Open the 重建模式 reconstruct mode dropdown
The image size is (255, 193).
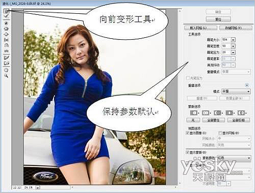click(236, 71)
